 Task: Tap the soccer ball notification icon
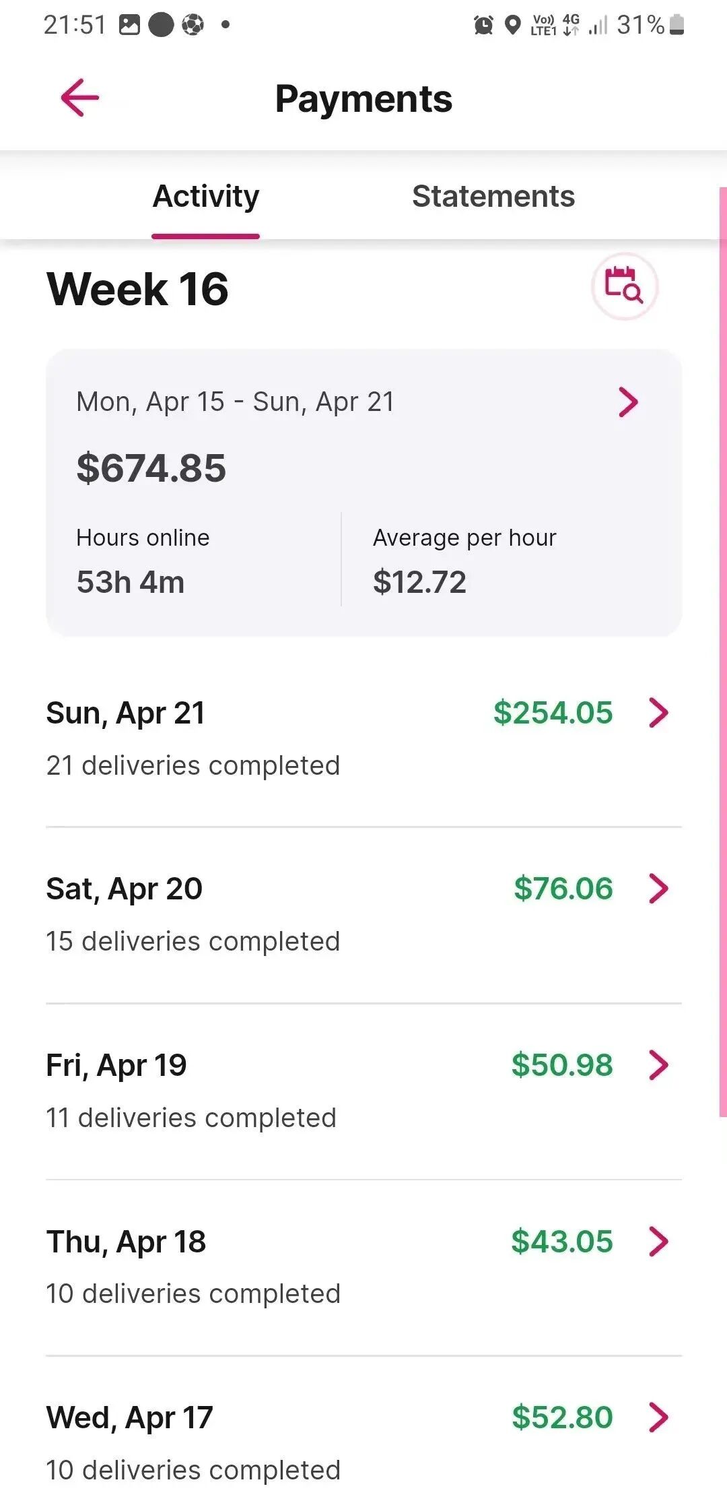pyautogui.click(x=193, y=25)
